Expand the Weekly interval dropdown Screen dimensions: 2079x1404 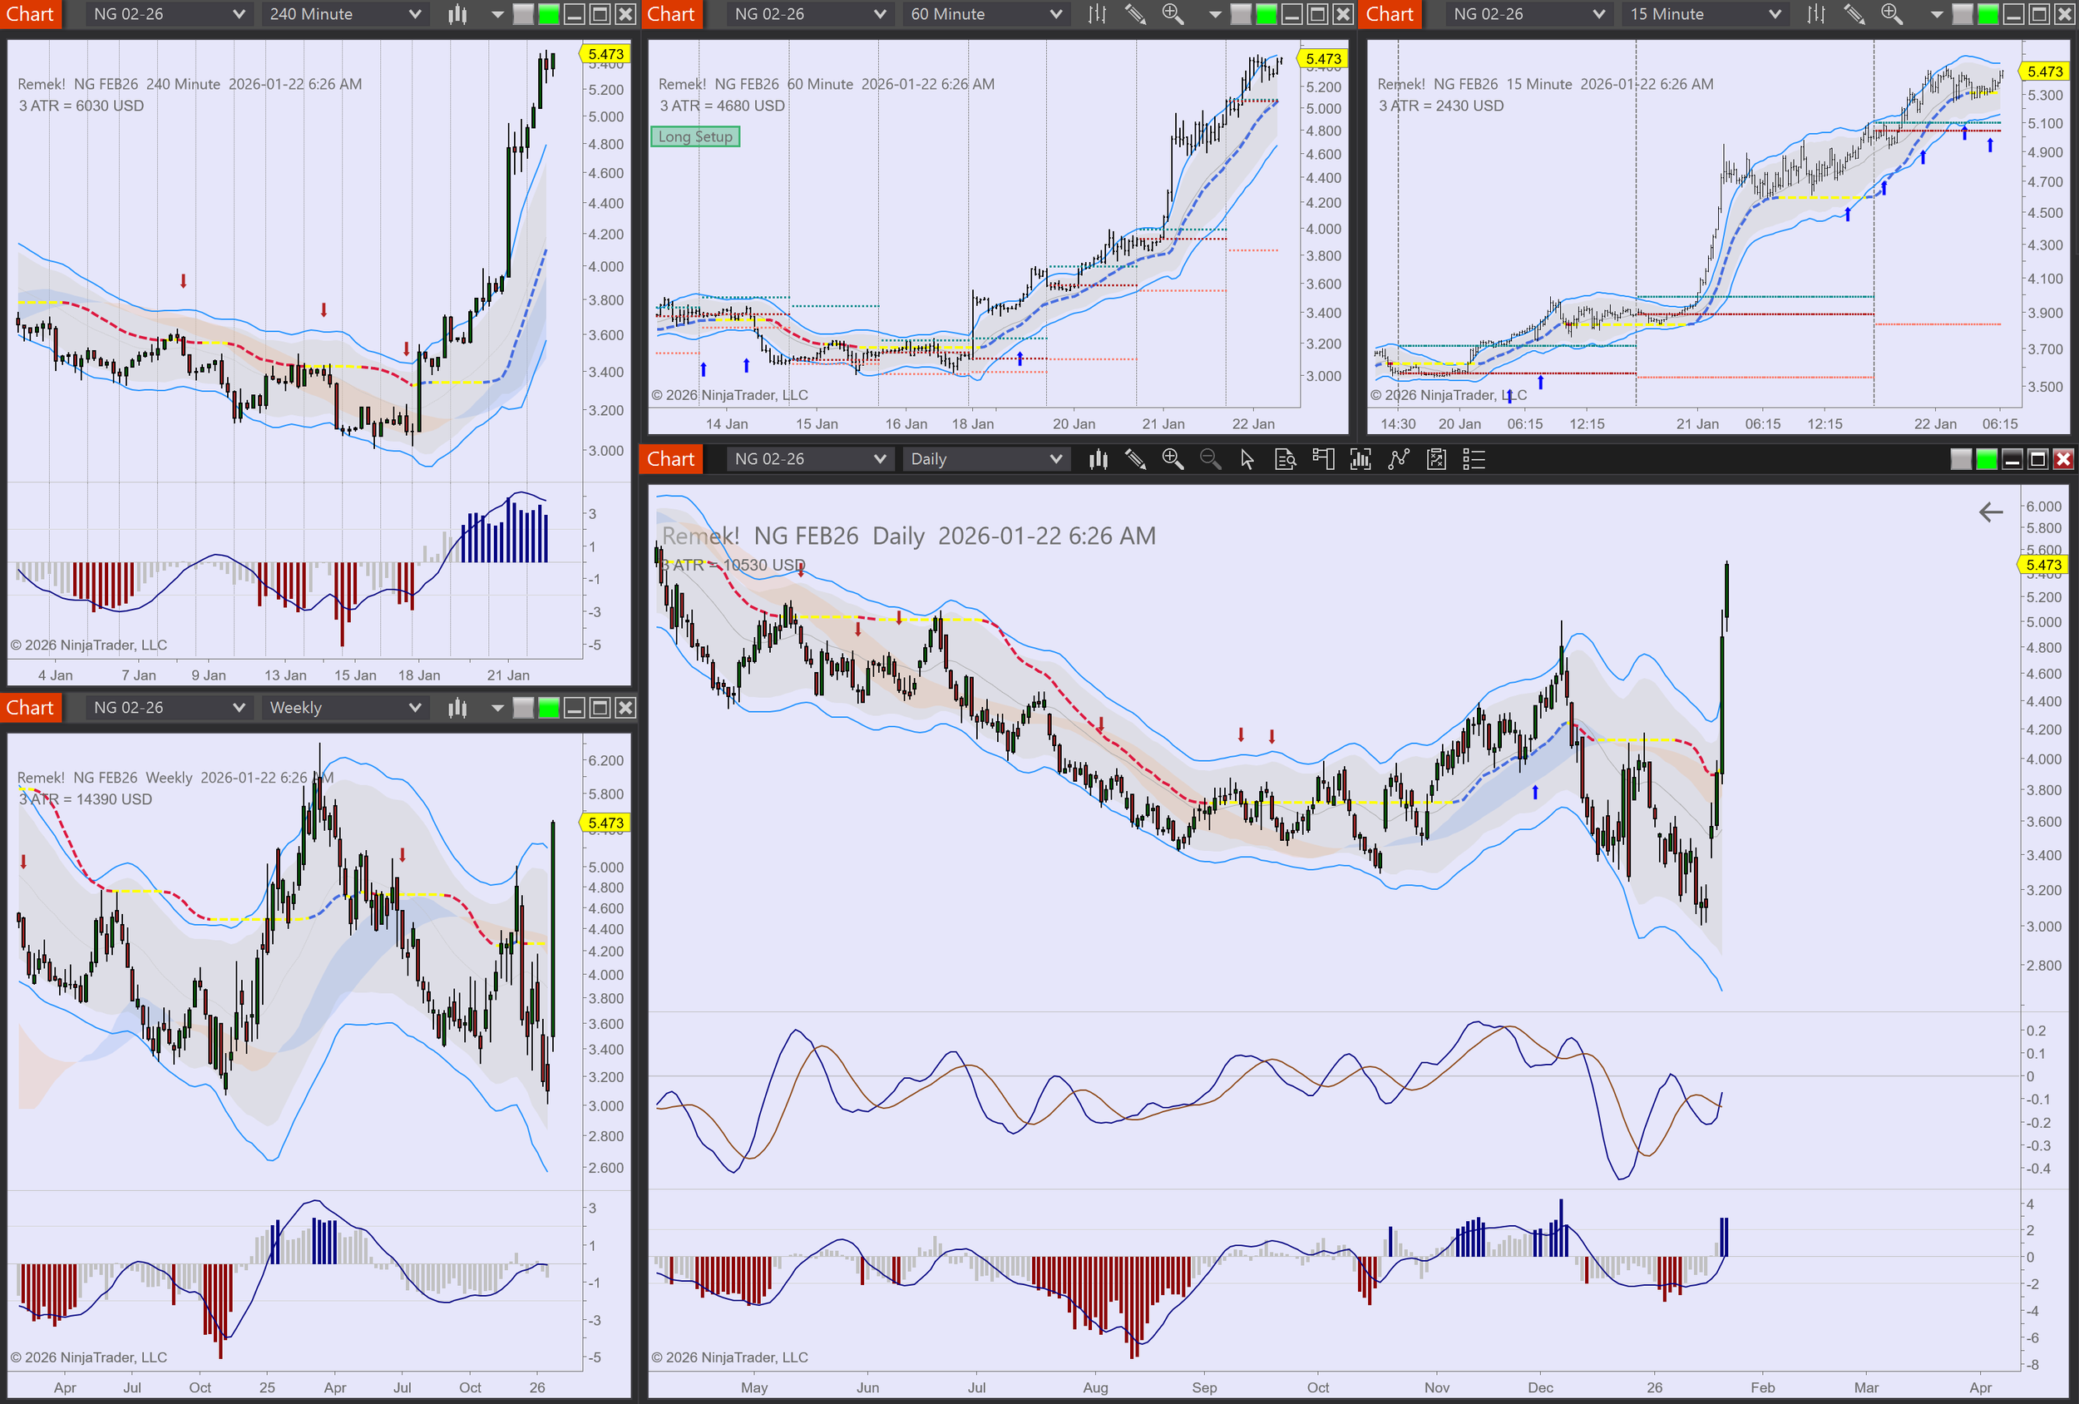click(x=344, y=708)
